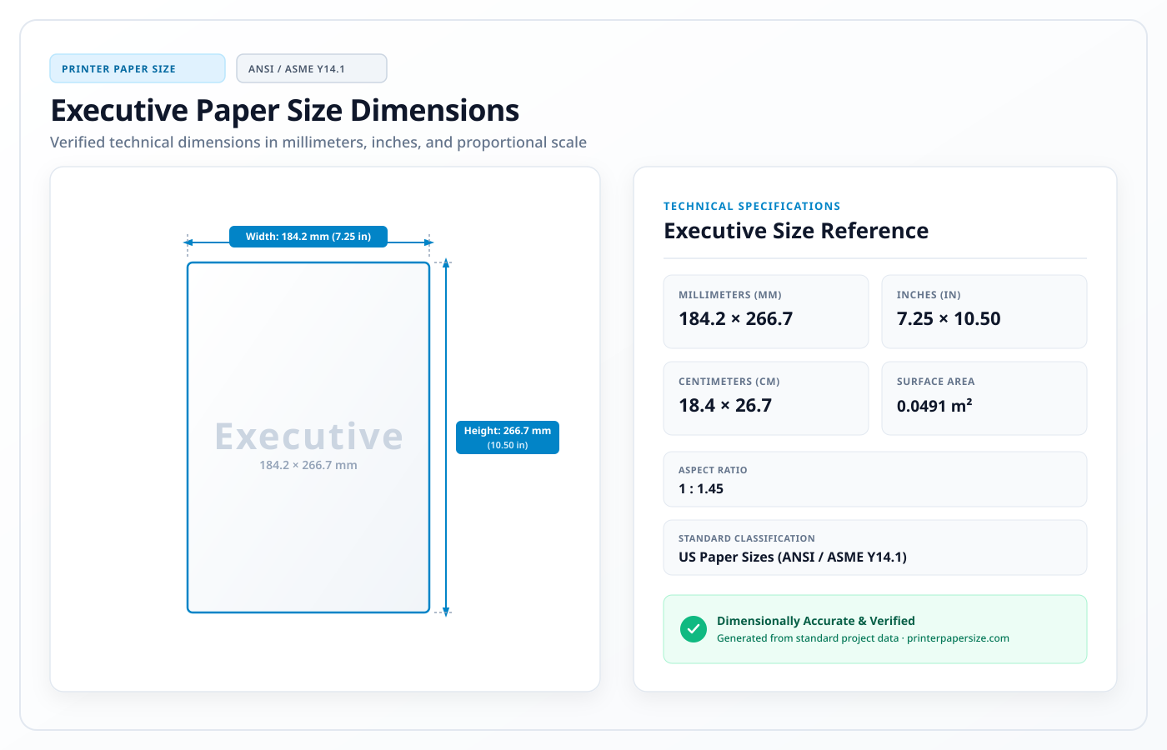The image size is (1167, 750).
Task: Click the Executive paper sheet diagram
Action: (x=308, y=437)
